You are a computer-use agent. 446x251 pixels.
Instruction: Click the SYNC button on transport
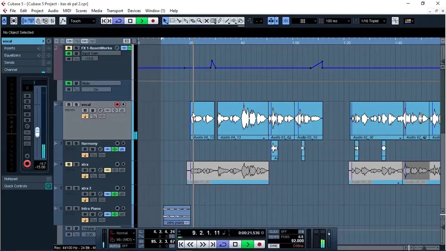pos(274,246)
